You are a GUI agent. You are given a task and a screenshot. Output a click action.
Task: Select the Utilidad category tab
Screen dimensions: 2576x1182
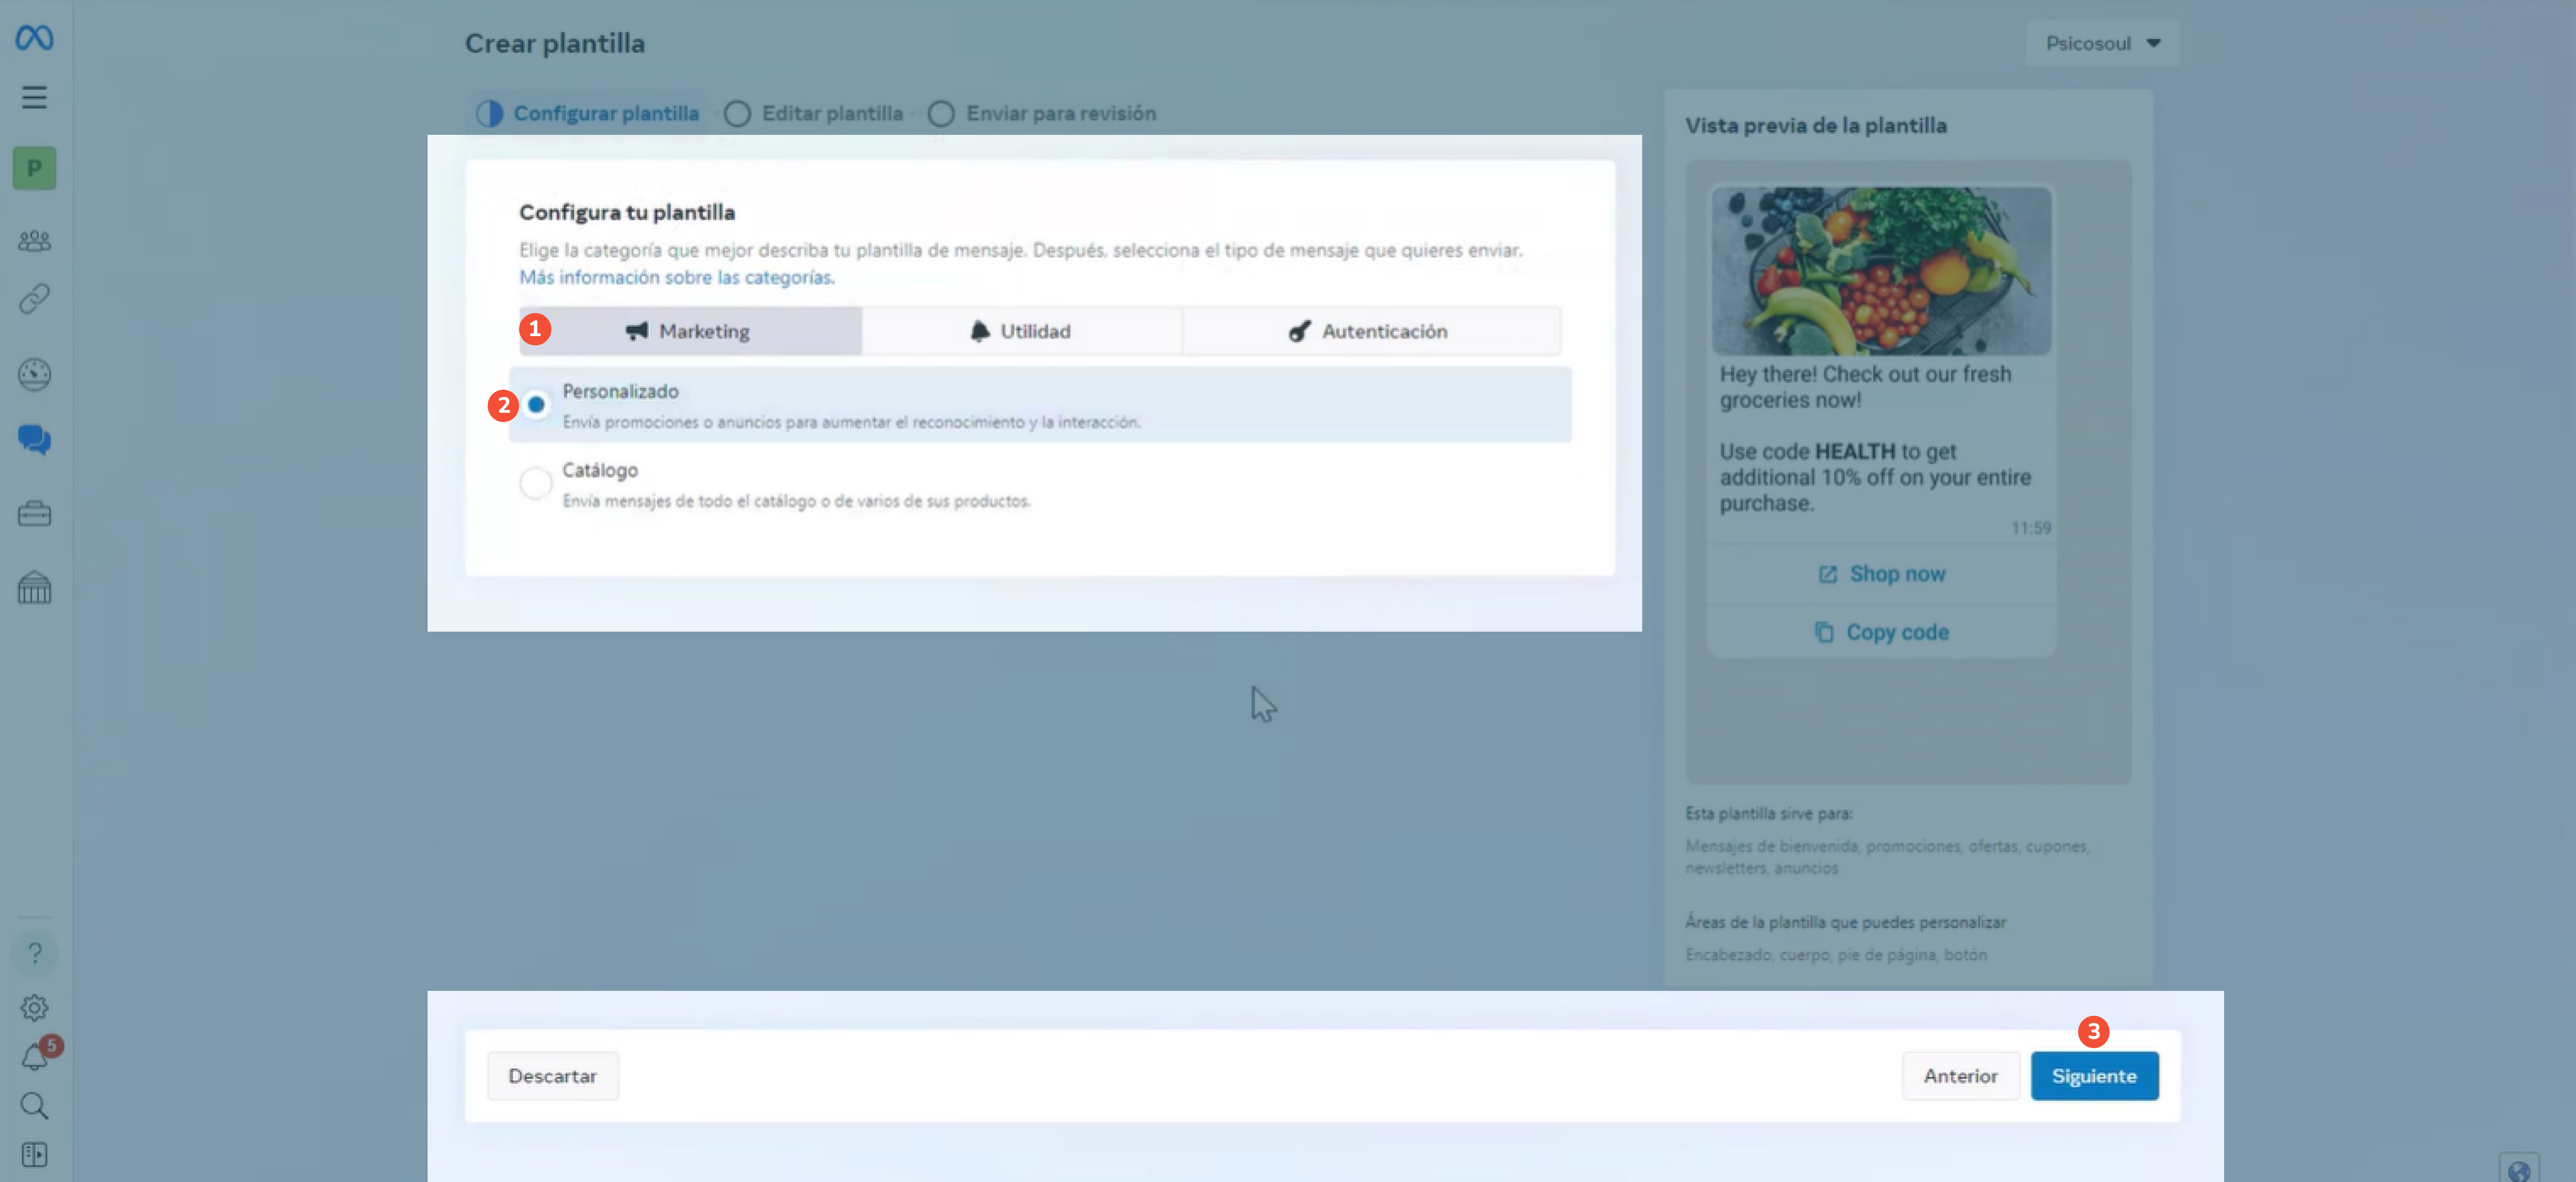pos(1021,331)
